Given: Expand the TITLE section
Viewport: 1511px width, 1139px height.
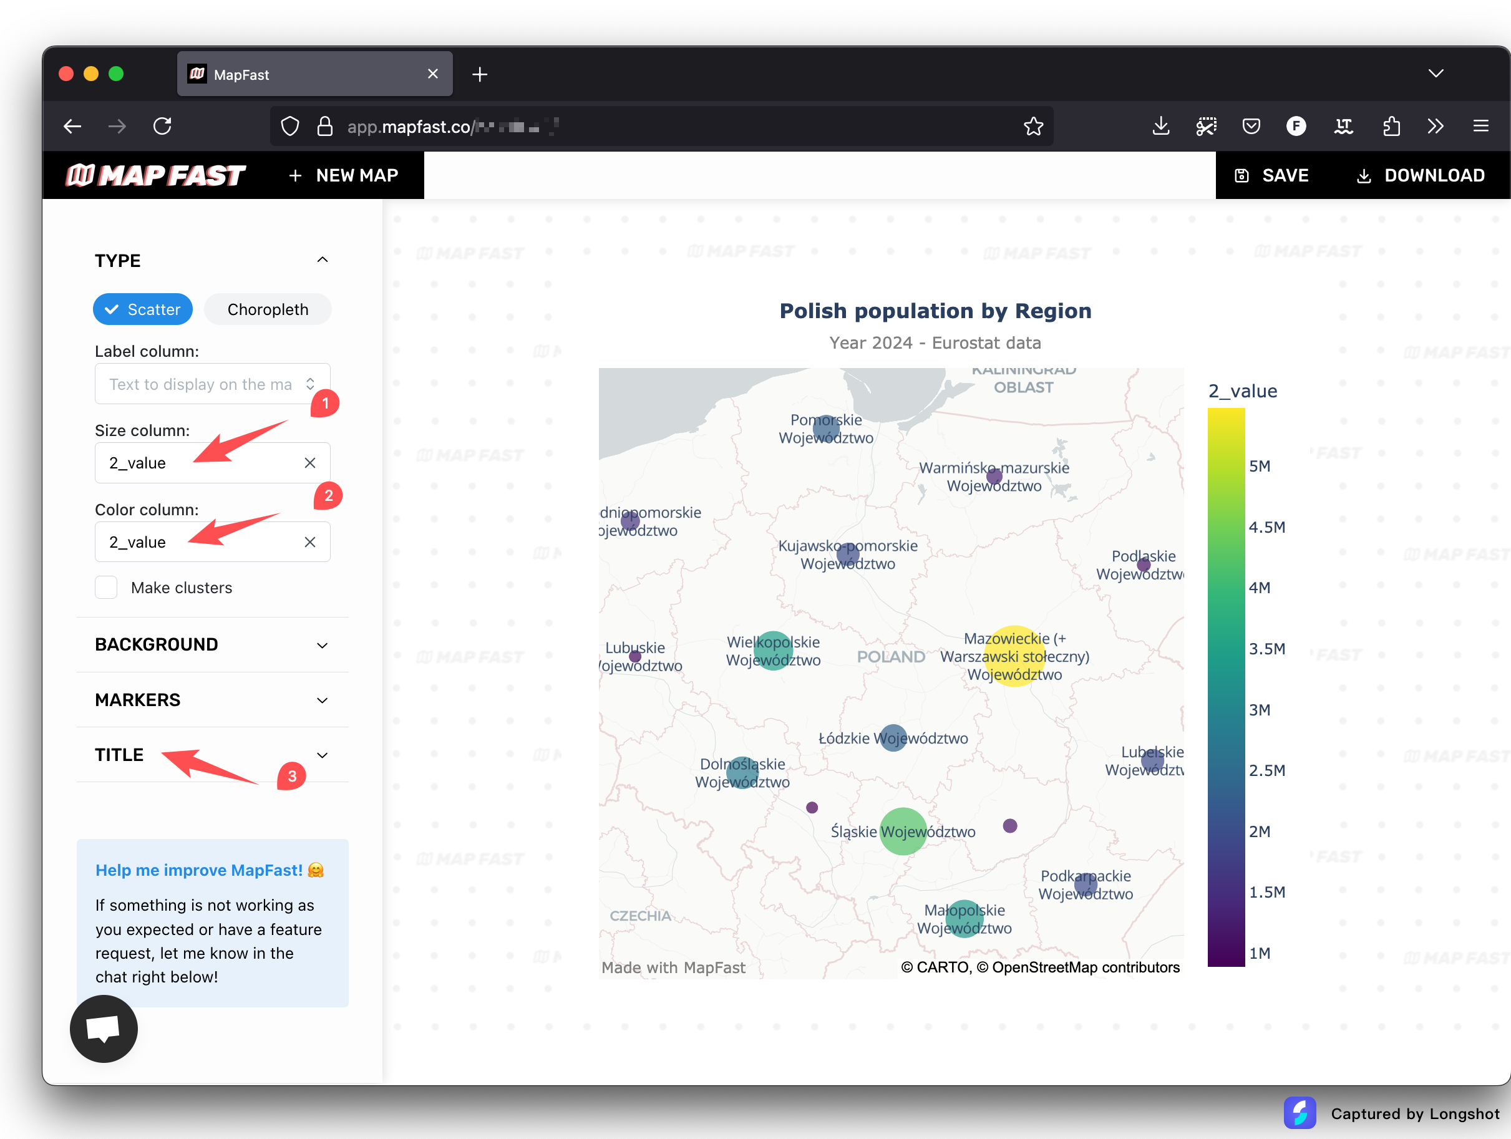Looking at the screenshot, I should tap(213, 755).
